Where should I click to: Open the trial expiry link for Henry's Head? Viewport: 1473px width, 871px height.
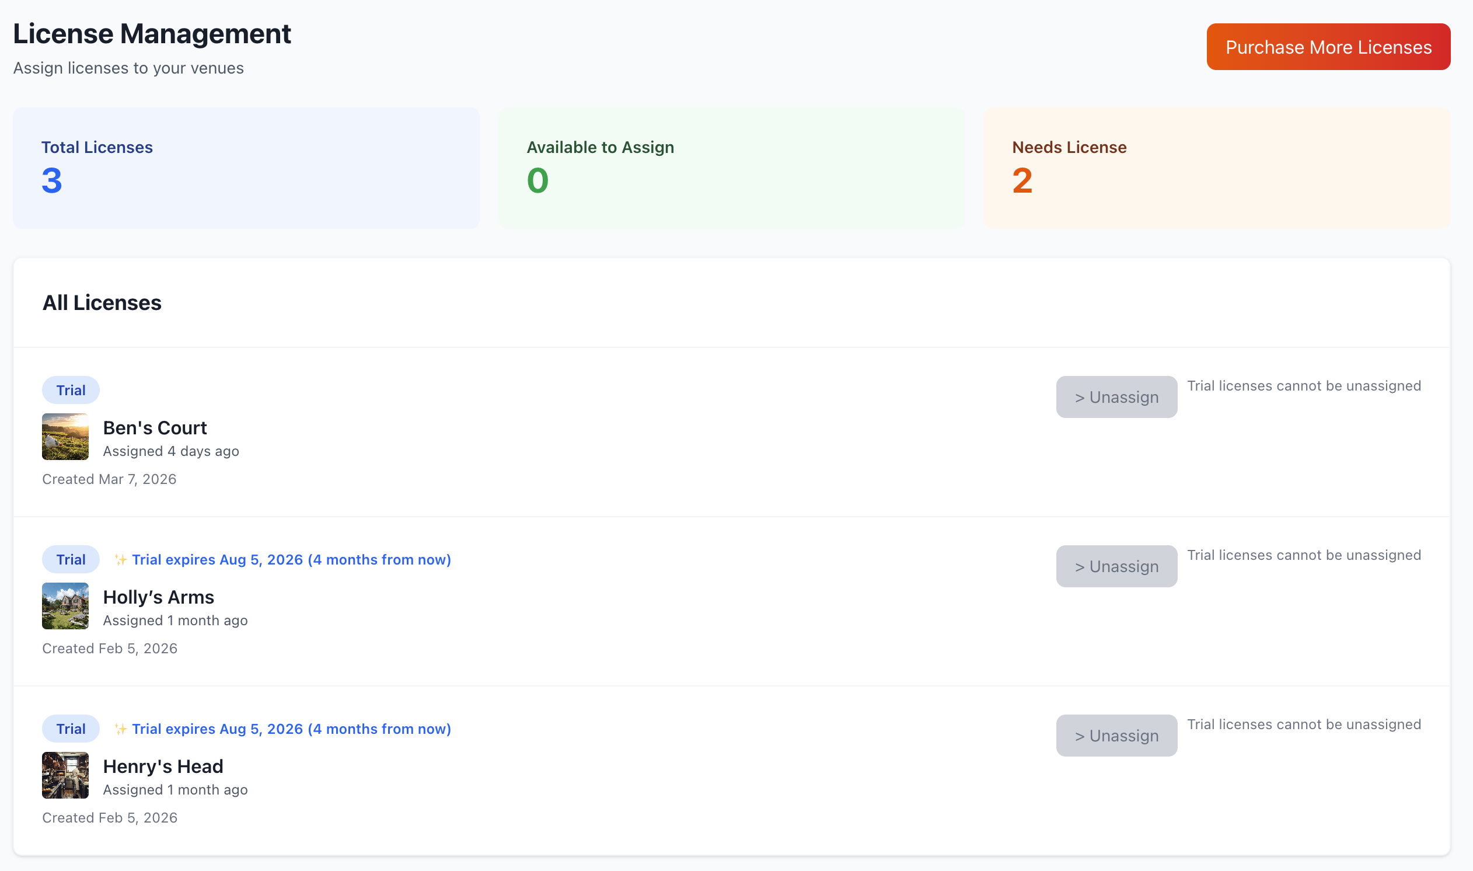click(x=292, y=729)
